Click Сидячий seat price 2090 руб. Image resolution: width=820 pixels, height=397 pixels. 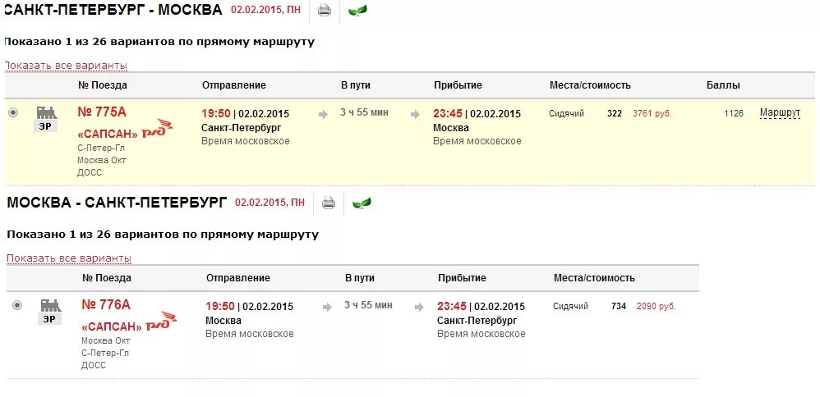656,307
